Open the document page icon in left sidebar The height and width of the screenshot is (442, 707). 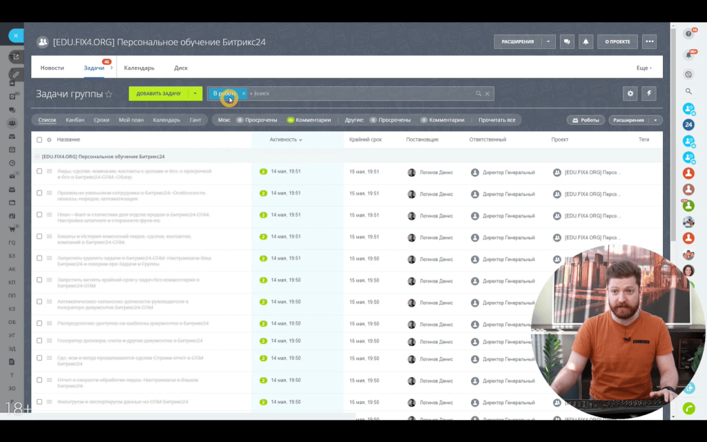point(12,362)
